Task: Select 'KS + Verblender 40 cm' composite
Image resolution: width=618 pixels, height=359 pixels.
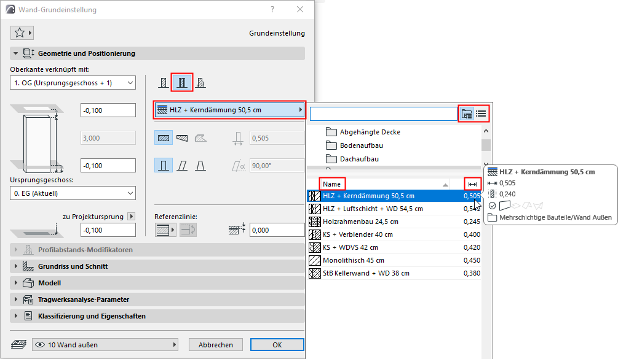Action: click(394, 235)
